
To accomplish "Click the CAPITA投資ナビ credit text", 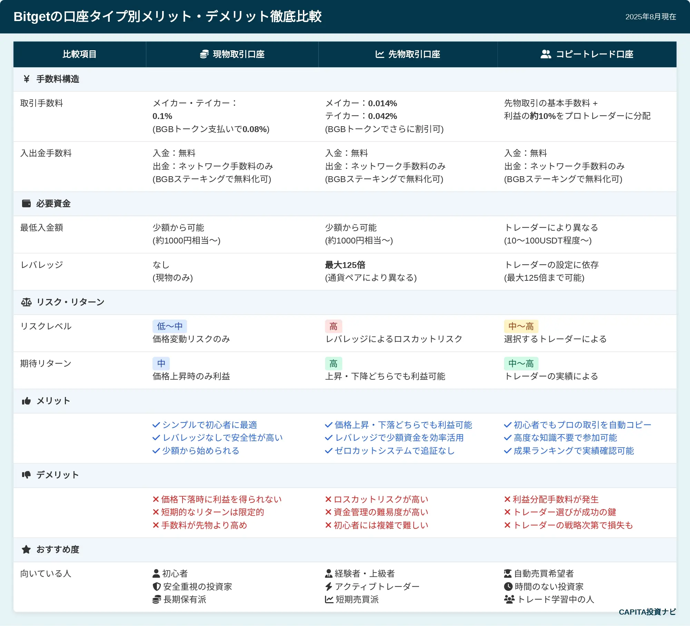I will [x=647, y=612].
